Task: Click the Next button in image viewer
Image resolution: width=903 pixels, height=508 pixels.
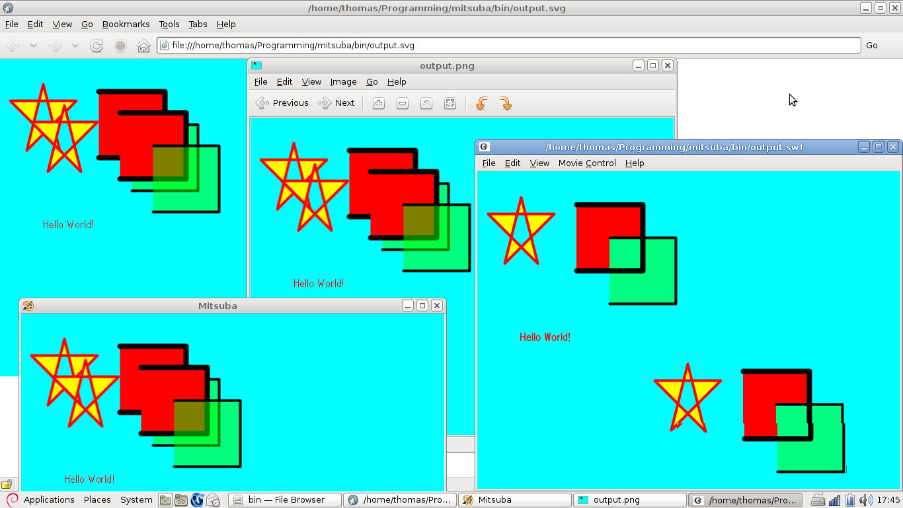Action: pyautogui.click(x=336, y=103)
